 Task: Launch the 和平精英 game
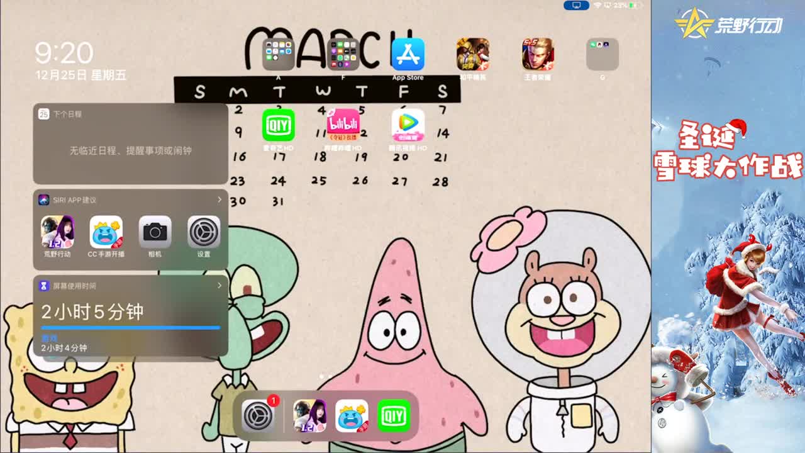pos(473,54)
